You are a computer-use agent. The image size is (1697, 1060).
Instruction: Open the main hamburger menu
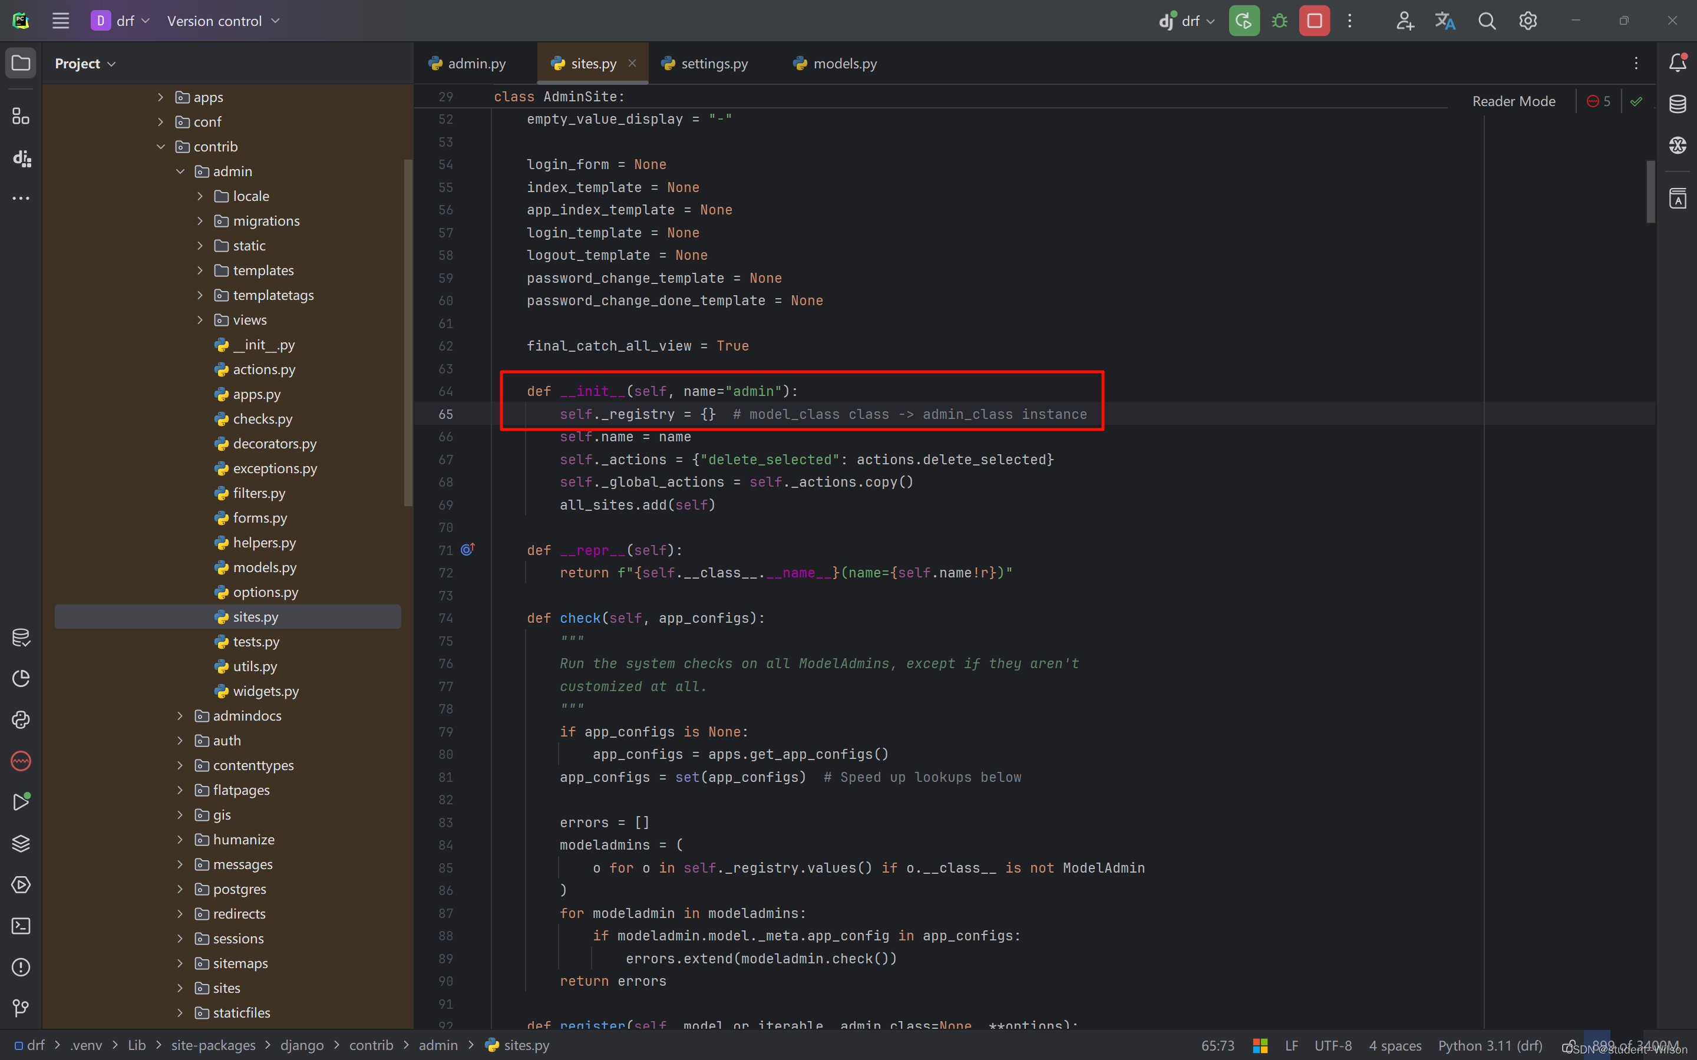pyautogui.click(x=61, y=21)
